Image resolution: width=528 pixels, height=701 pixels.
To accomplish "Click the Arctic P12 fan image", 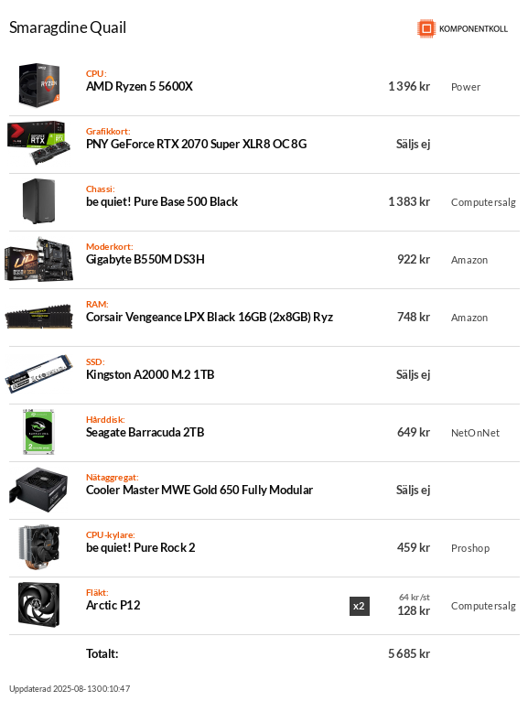I will (39, 604).
